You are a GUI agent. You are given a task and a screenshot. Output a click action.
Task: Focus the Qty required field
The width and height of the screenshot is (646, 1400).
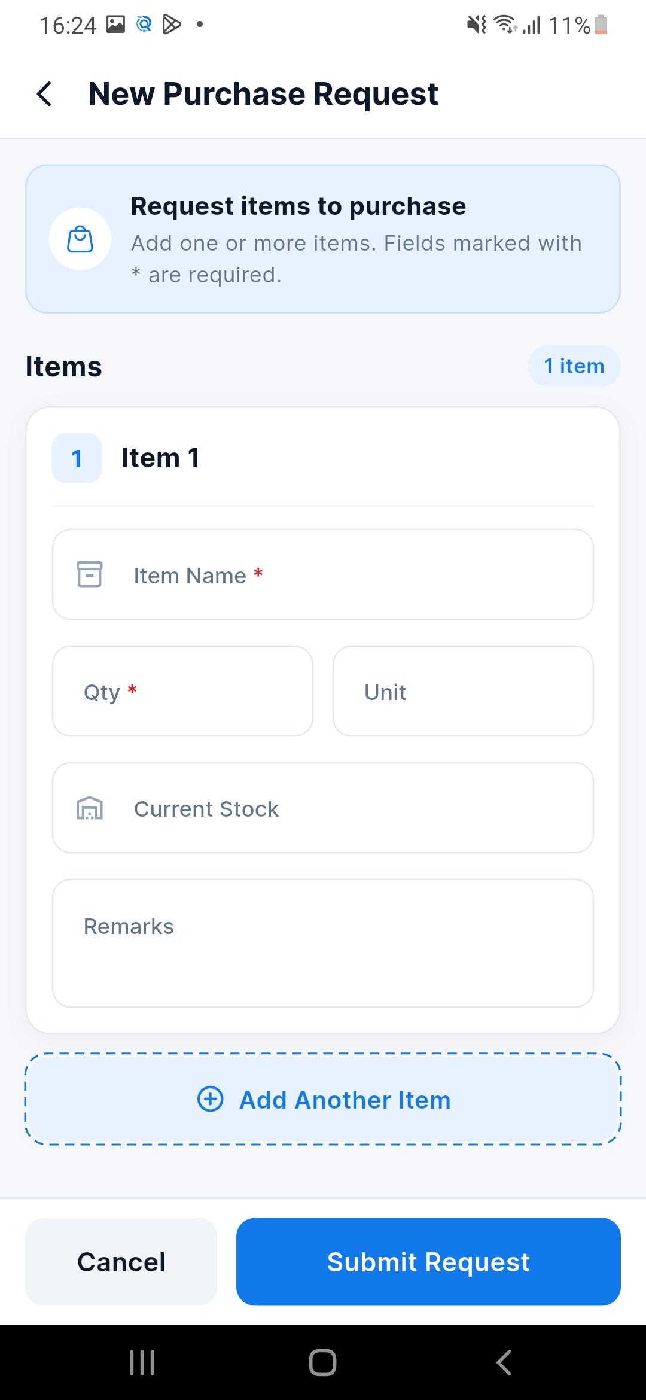coord(182,691)
